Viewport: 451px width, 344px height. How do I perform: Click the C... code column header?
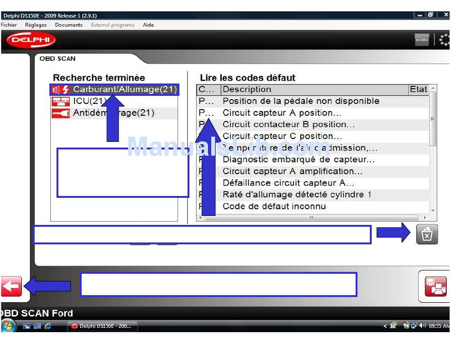[x=209, y=89]
